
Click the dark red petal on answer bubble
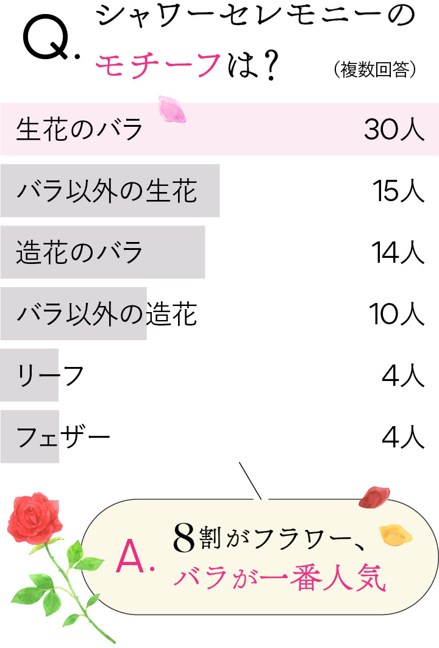tap(373, 498)
